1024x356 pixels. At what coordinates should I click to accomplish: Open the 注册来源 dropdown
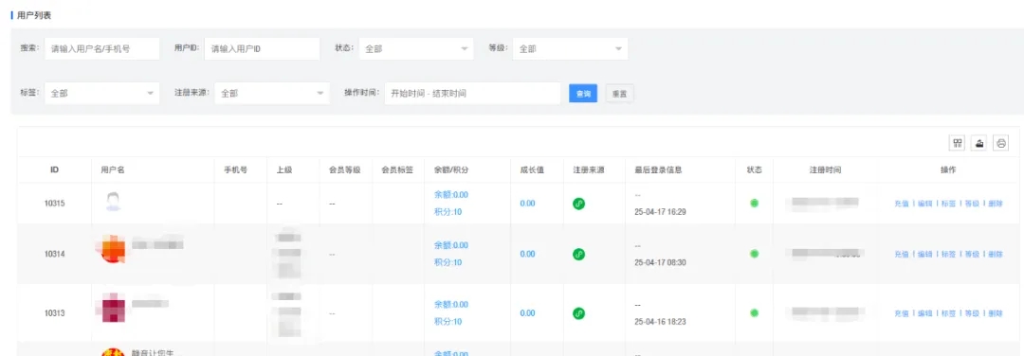click(272, 93)
